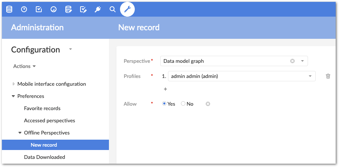Open the Actions menu
Image resolution: width=339 pixels, height=167 pixels.
(x=24, y=66)
